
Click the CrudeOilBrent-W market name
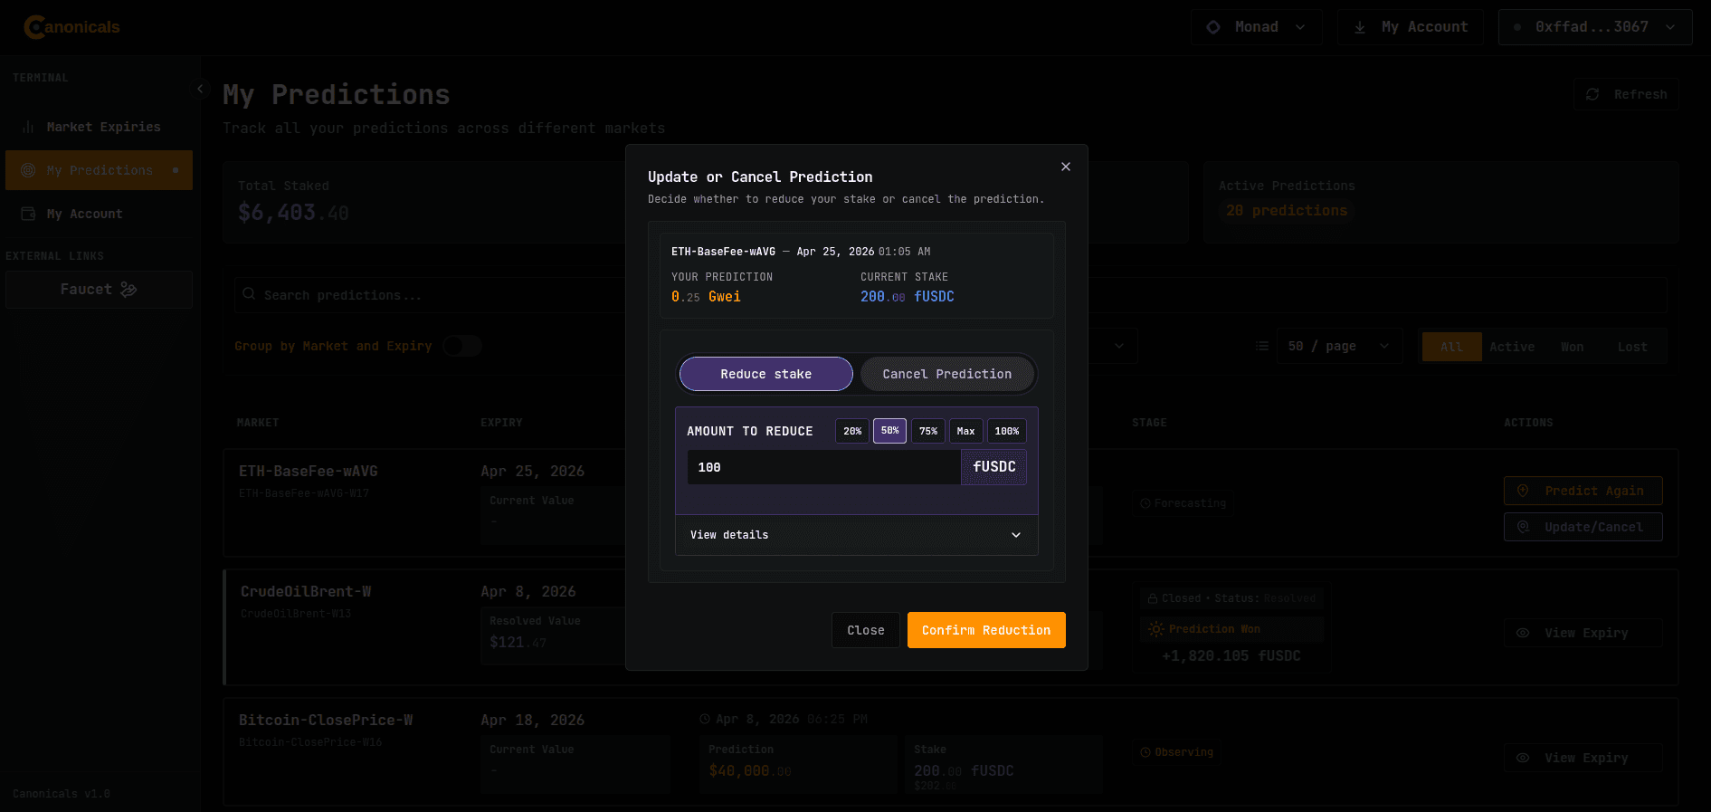point(306,591)
